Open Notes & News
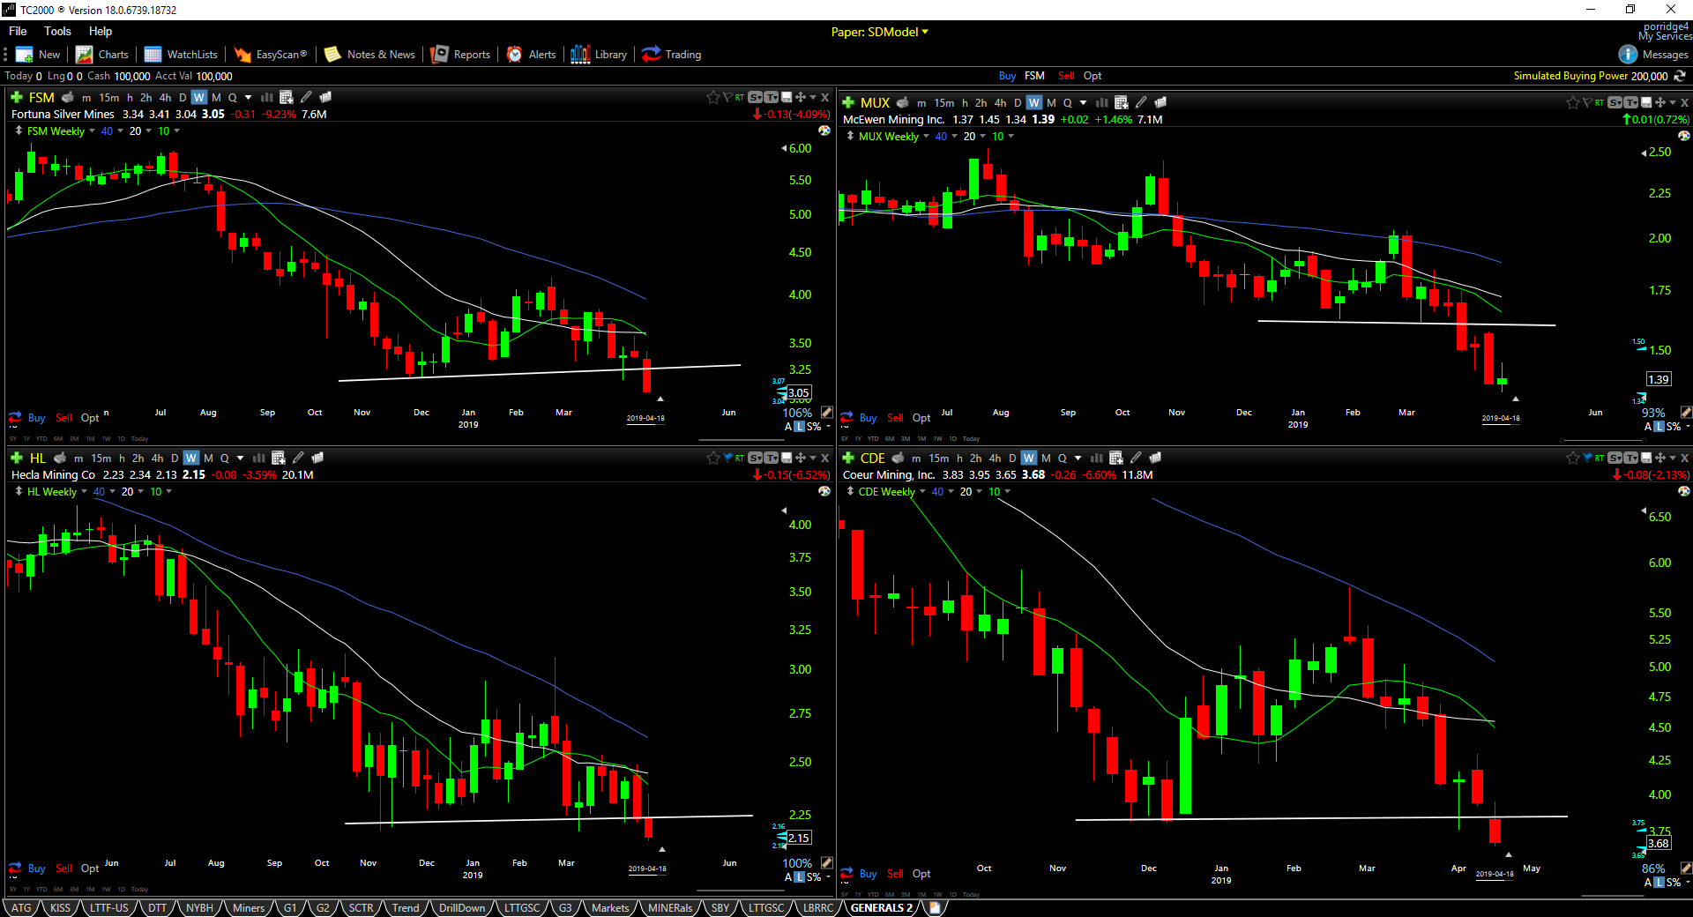The width and height of the screenshot is (1693, 917). coord(369,55)
